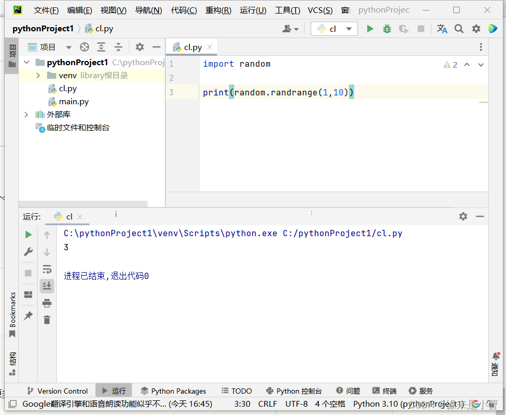Toggle scroll-to-end in console output
The image size is (506, 415).
pyautogui.click(x=47, y=286)
